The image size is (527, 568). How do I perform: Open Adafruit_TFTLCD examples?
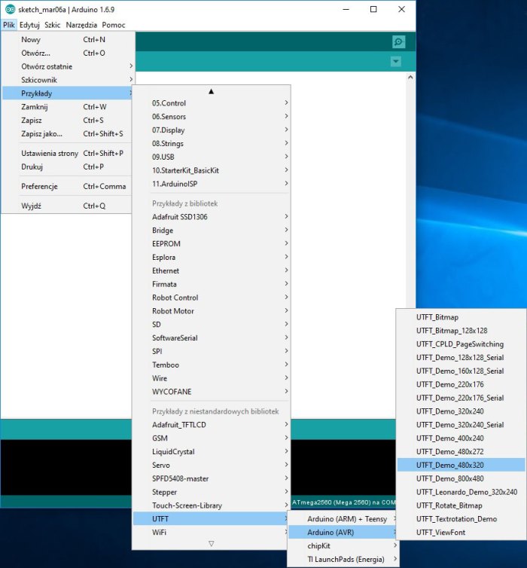tap(212, 425)
